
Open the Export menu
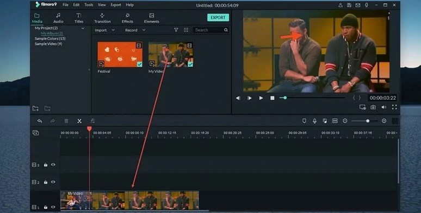point(116,5)
